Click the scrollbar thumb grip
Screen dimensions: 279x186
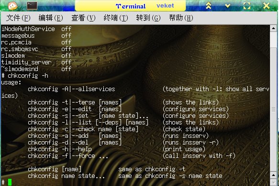(x=273, y=110)
